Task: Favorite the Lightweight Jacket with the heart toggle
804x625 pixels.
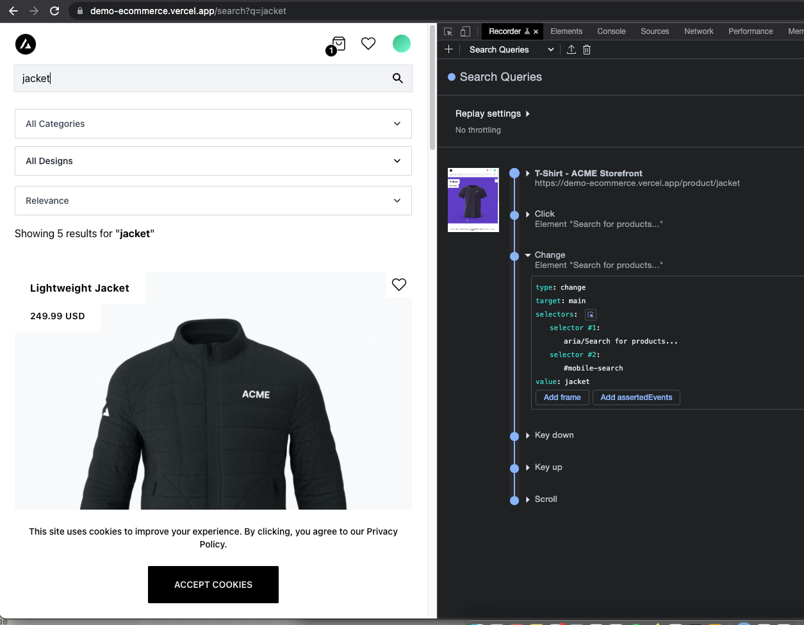Action: coord(398,284)
